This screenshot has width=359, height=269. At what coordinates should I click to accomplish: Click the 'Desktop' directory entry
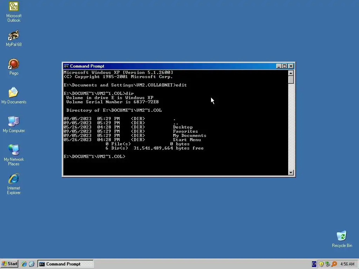tap(183, 127)
